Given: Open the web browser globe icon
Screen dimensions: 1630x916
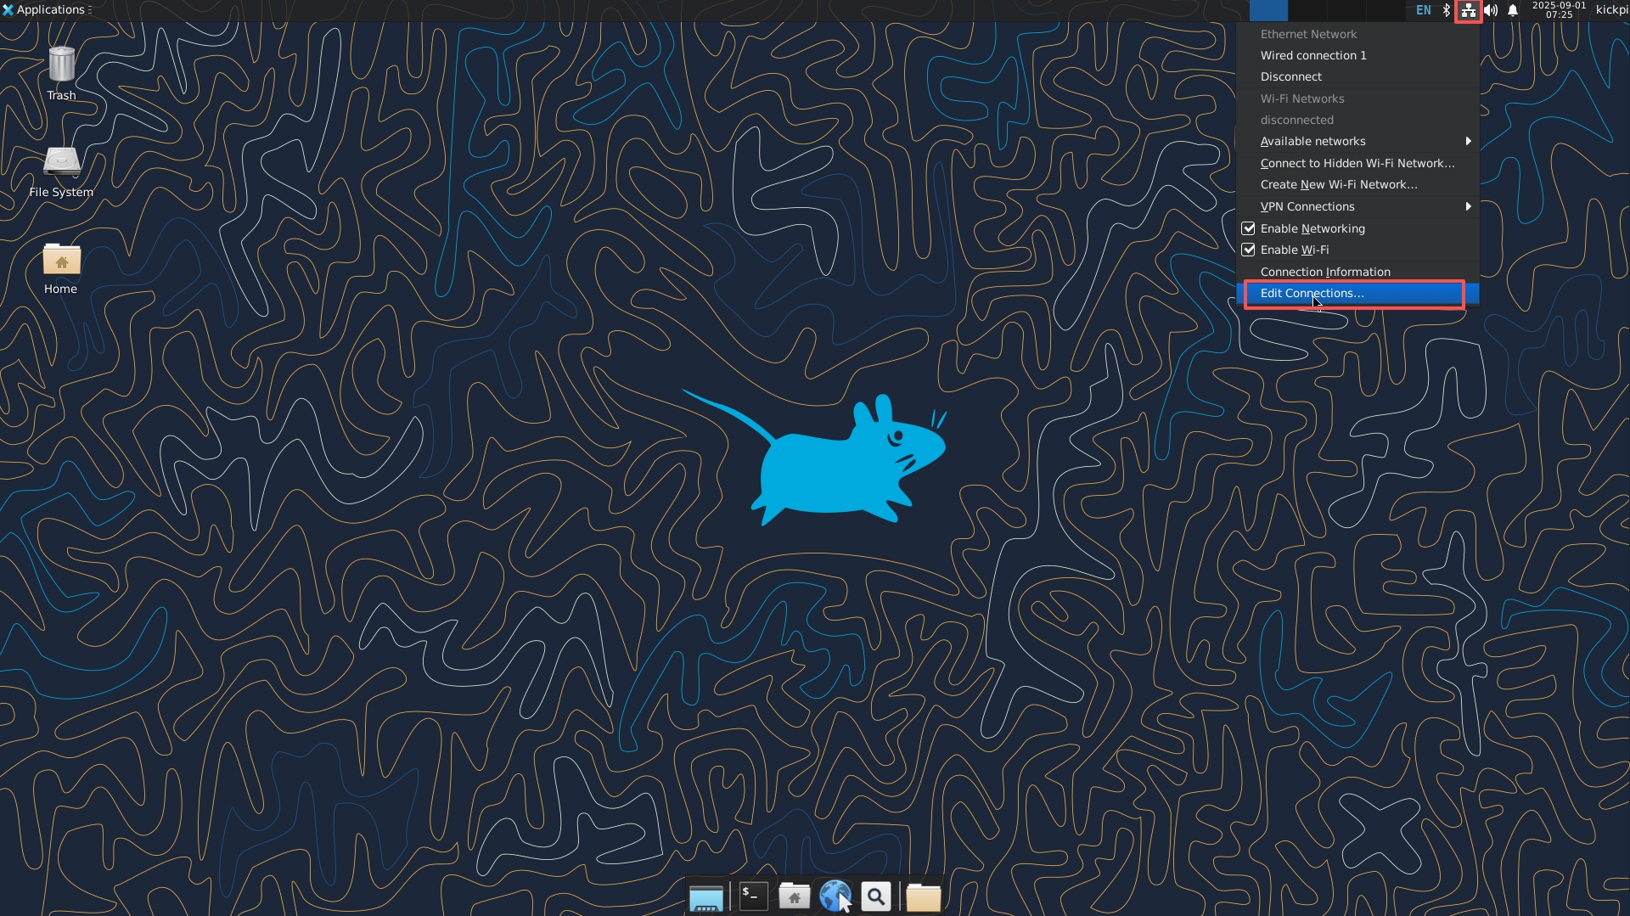Looking at the screenshot, I should tap(835, 896).
